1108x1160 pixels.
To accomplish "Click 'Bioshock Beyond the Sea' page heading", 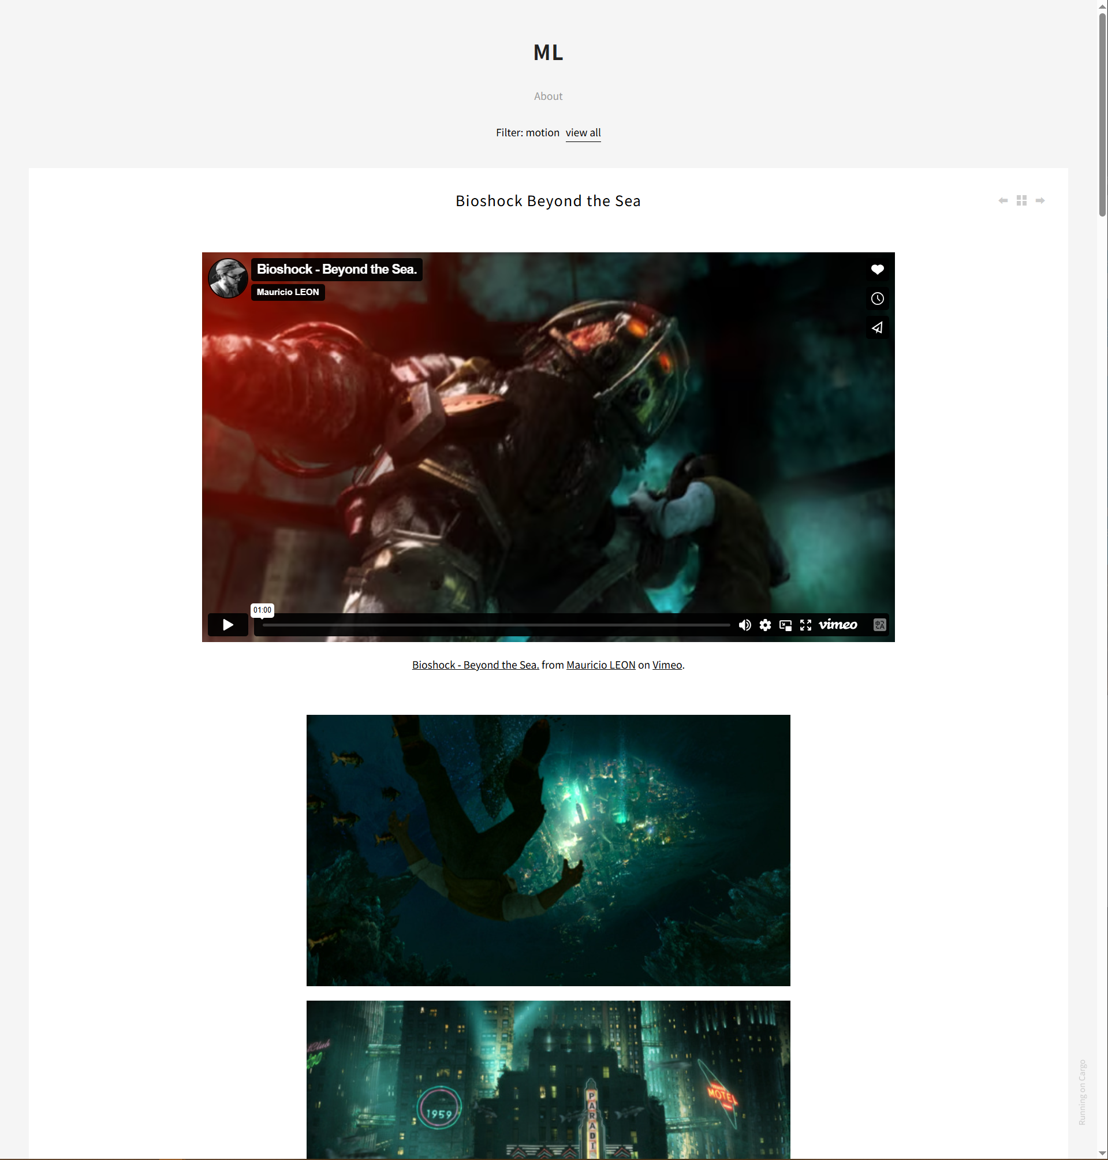I will pos(548,201).
